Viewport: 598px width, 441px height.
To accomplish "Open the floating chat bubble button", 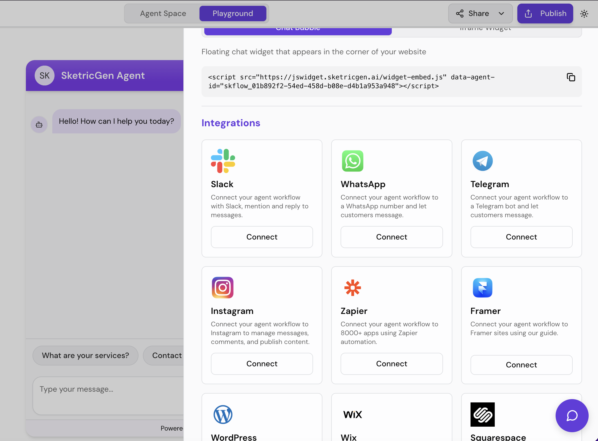I will point(572,416).
